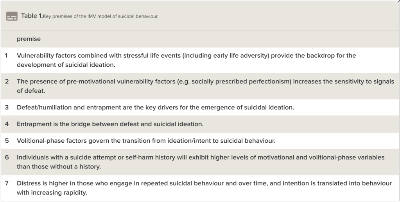Select row number 5 cell
This screenshot has height=202, width=400.
tap(7, 141)
